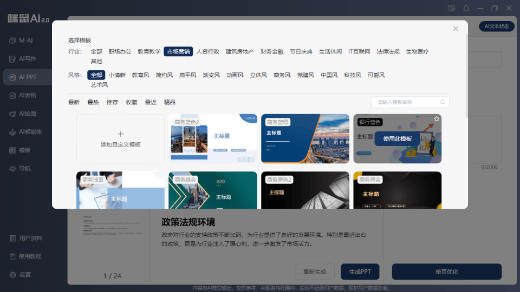Select the 全部 style filter
Viewport: 520px width, 292px height.
click(96, 75)
